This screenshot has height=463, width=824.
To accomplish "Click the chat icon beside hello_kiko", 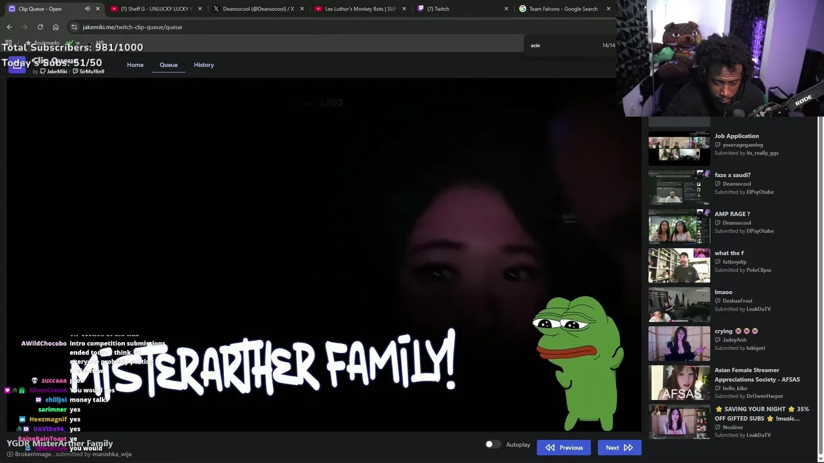I will tap(718, 388).
